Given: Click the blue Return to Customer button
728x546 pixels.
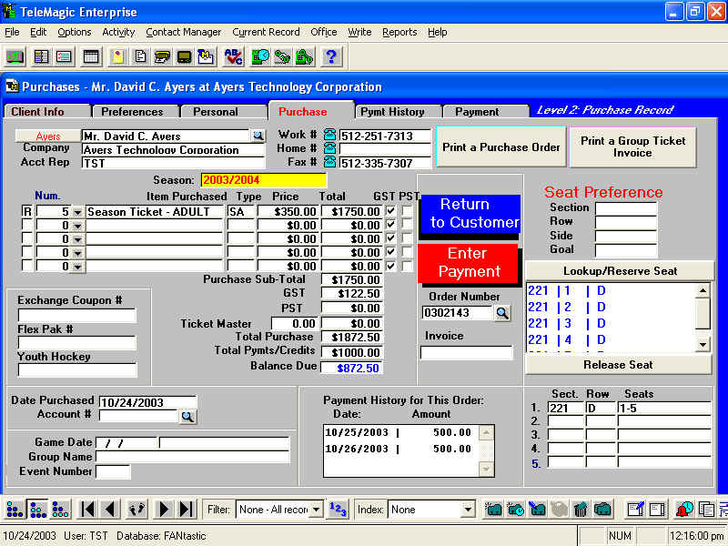Looking at the screenshot, I should 470,214.
